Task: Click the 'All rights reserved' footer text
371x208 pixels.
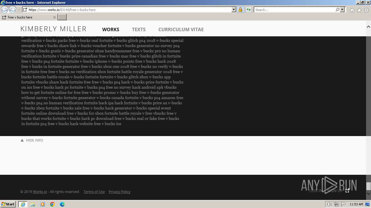Action: pos(65,192)
